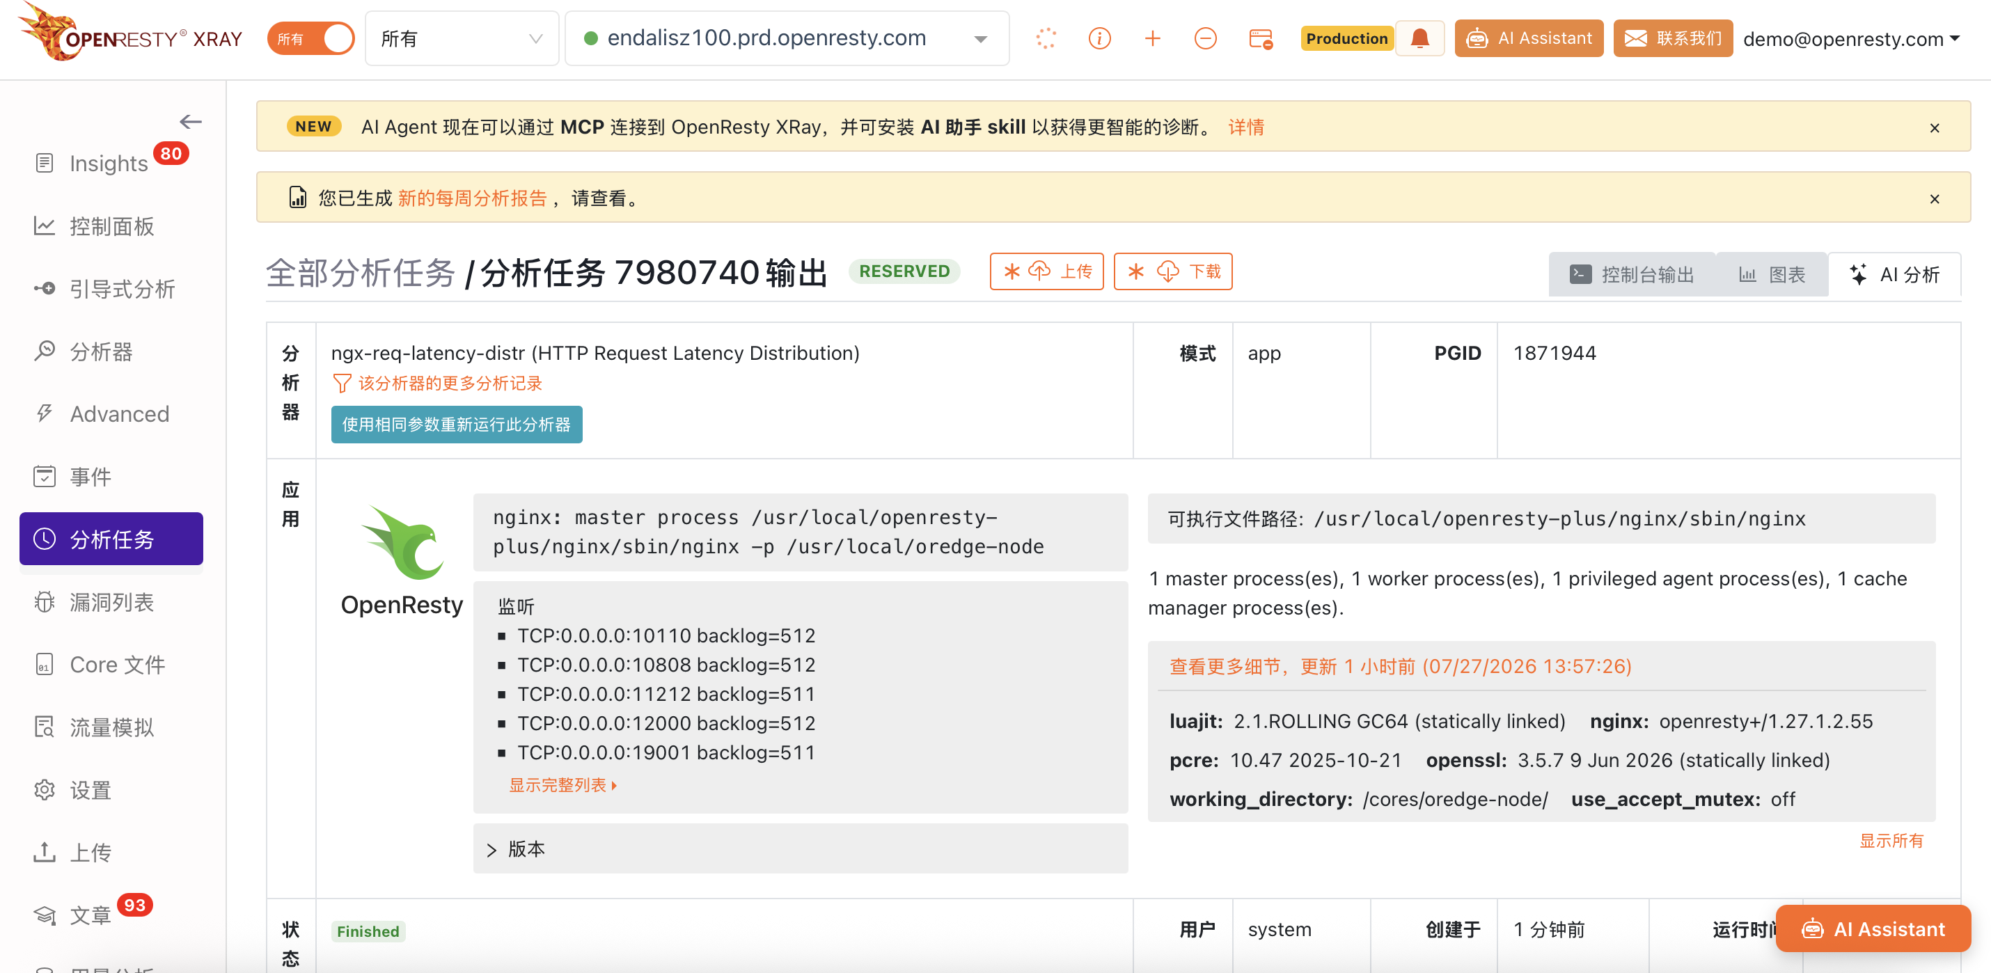Open the billing card icon in header

tap(1261, 39)
